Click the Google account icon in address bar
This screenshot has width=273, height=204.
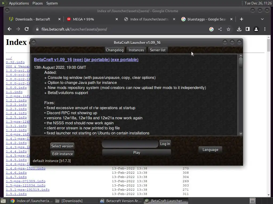pyautogui.click(x=211, y=29)
